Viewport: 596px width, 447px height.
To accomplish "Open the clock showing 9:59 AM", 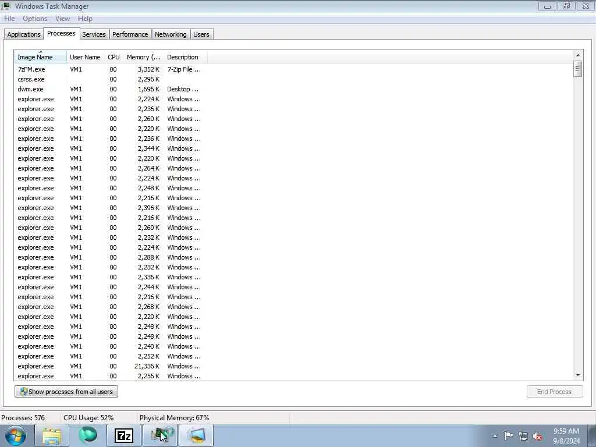I will tap(566, 436).
